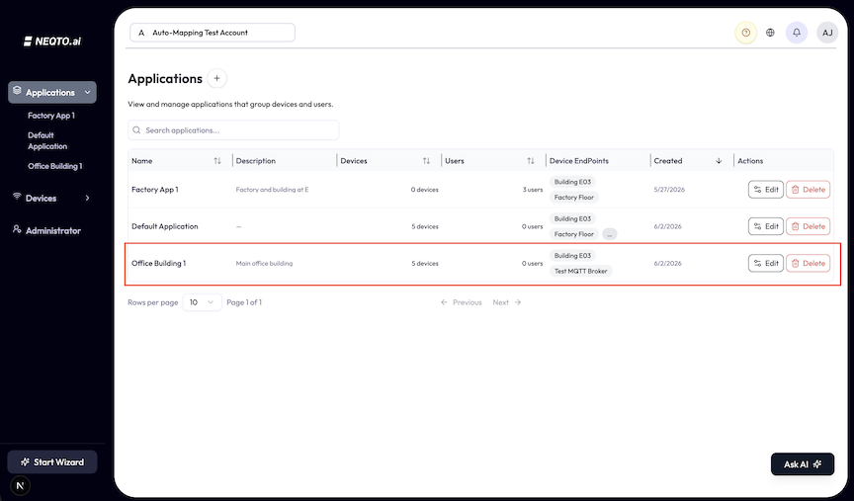Screen dimensions: 854x501
Task: Click the search magnifier icon
Action: (136, 130)
